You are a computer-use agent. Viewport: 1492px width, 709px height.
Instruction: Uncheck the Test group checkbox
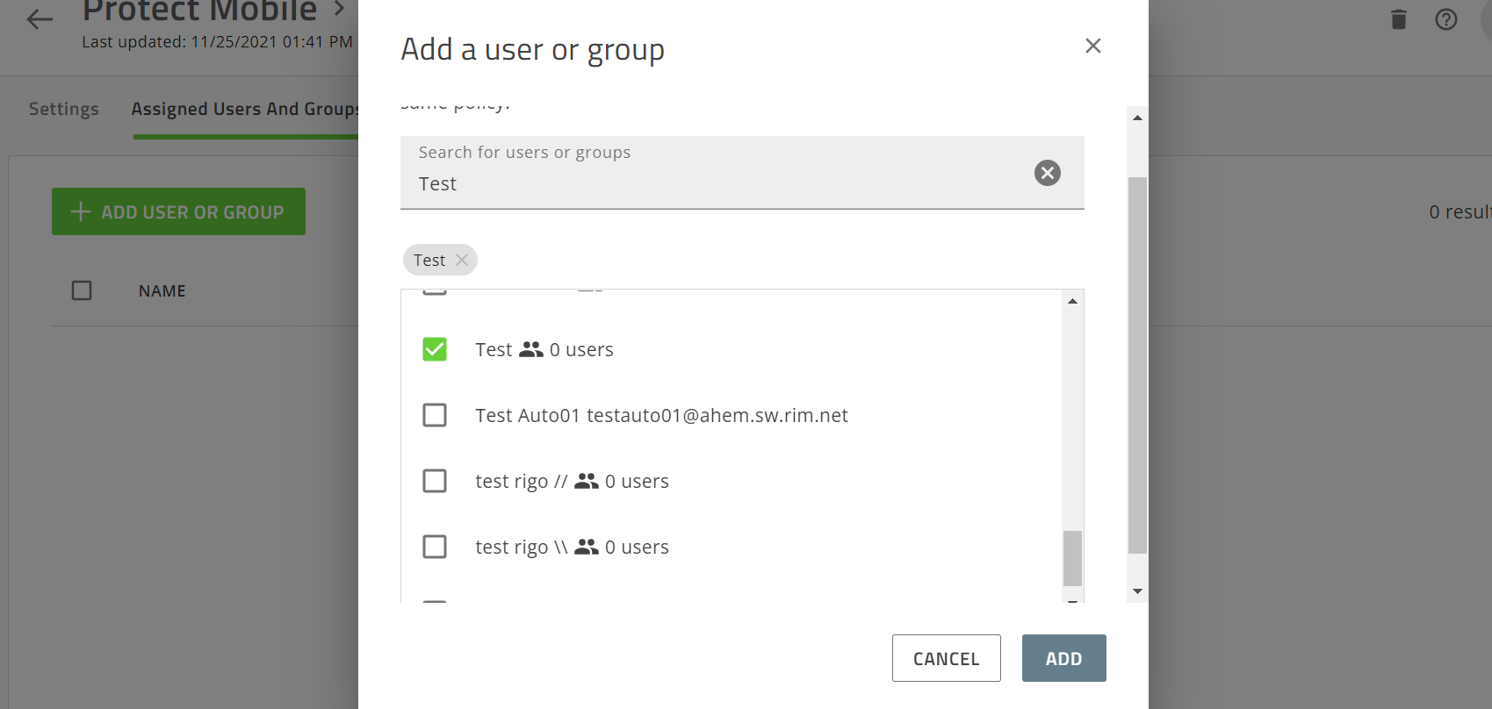click(435, 349)
